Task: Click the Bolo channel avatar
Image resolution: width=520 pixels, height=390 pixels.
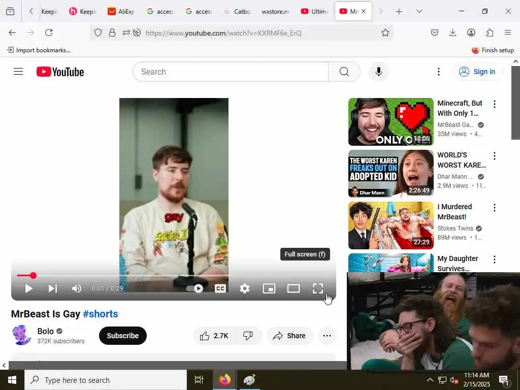Action: (x=22, y=335)
